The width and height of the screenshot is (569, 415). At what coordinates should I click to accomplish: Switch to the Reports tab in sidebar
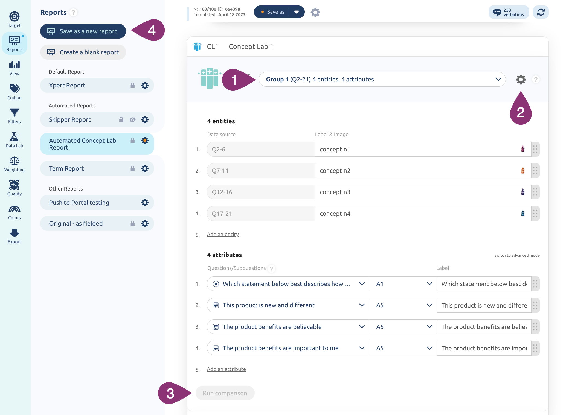click(14, 43)
